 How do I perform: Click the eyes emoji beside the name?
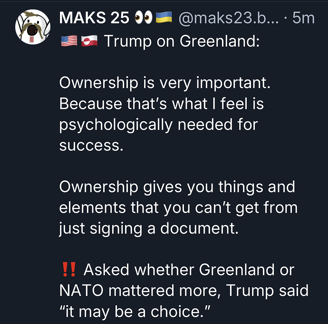[x=143, y=18]
